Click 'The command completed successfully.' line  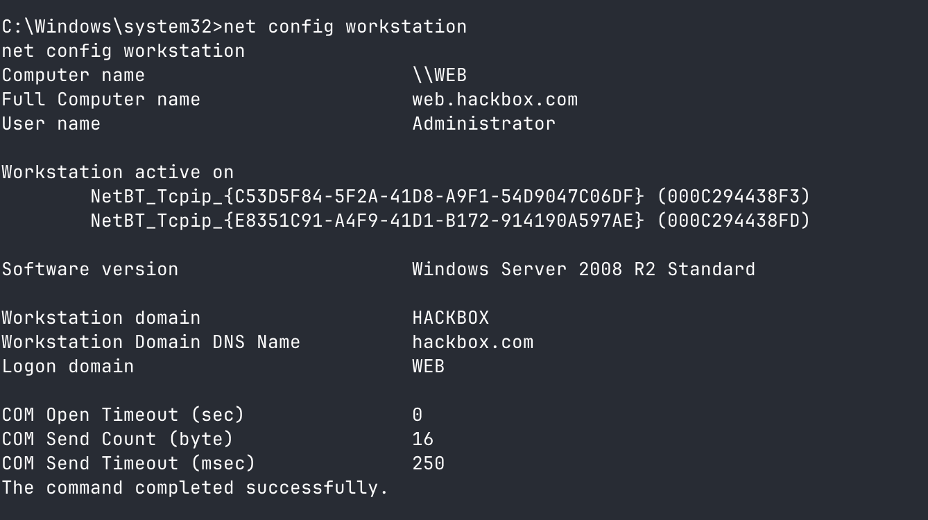point(195,487)
